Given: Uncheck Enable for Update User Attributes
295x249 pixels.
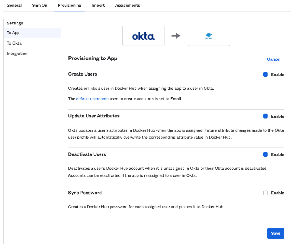Looking at the screenshot, I should click(265, 116).
